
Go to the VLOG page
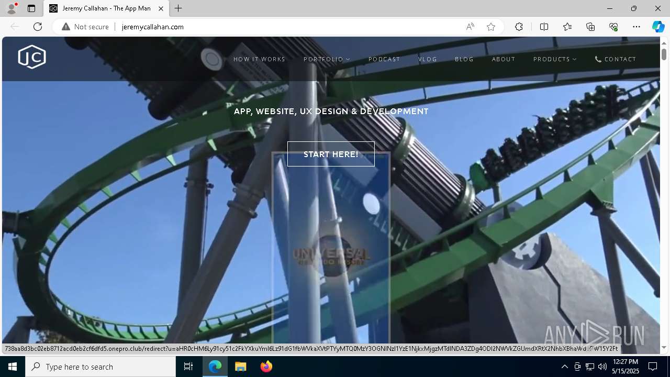pyautogui.click(x=428, y=59)
